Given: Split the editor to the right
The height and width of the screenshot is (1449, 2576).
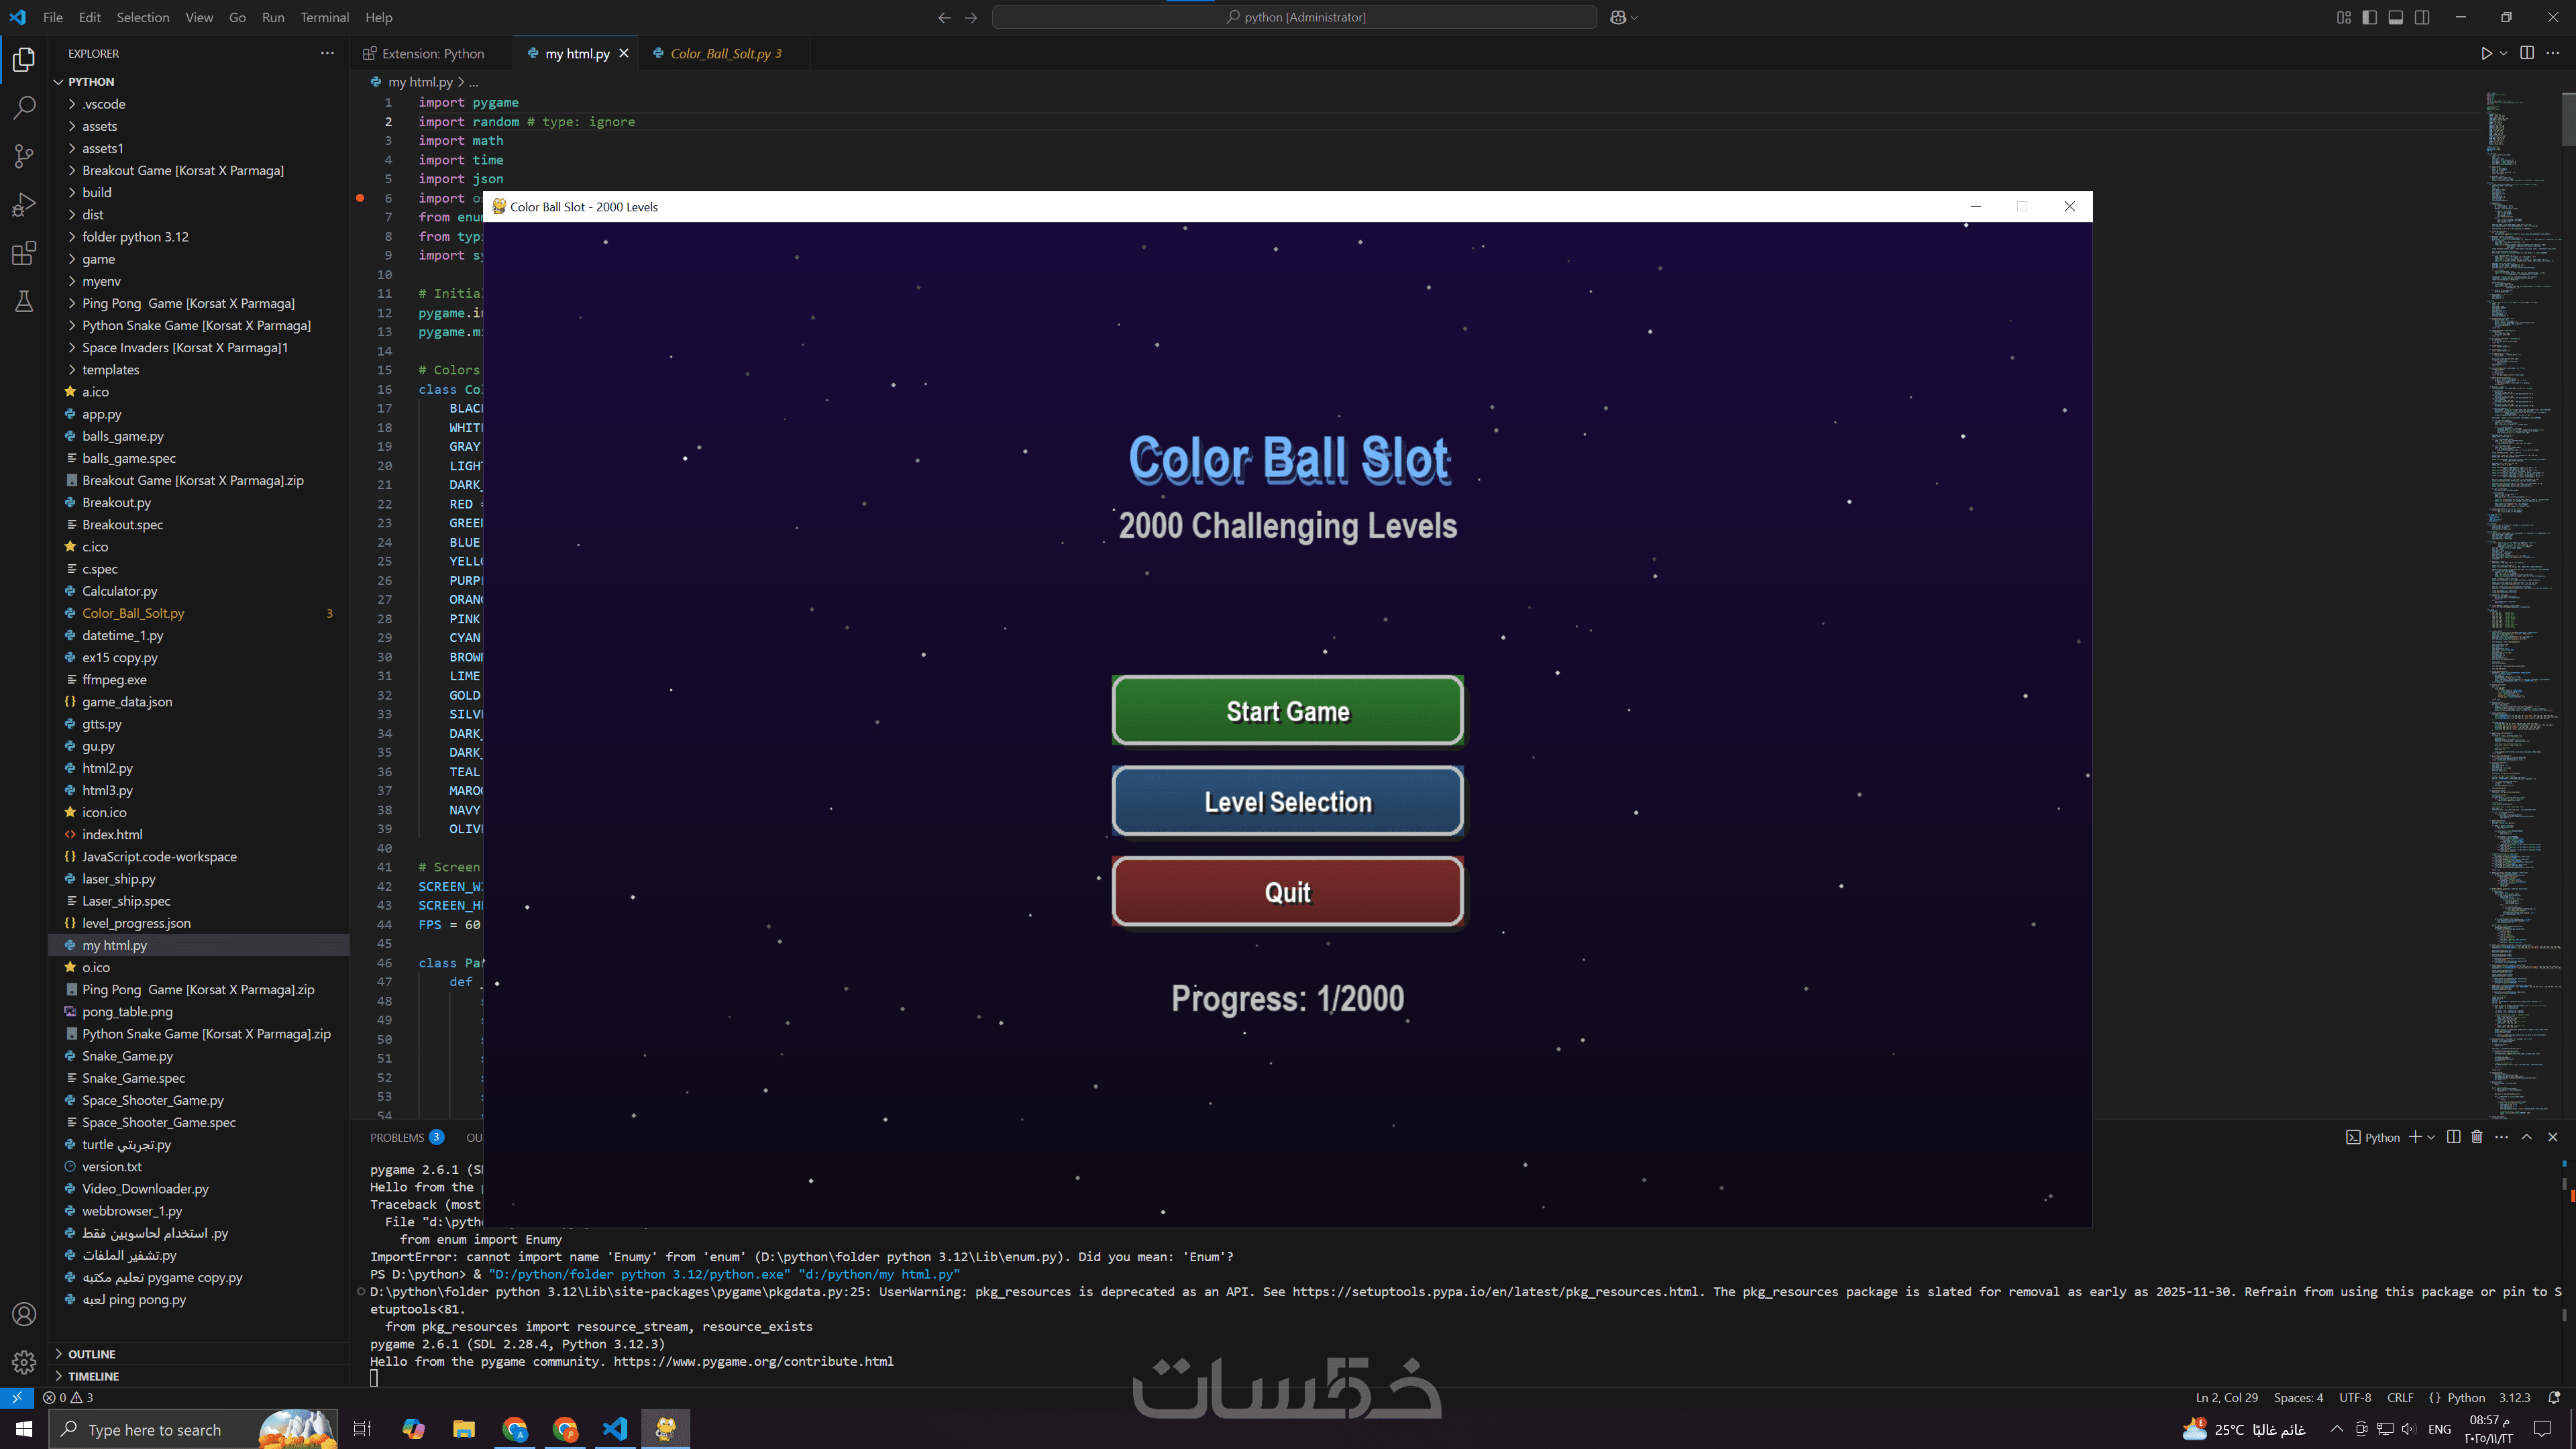Looking at the screenshot, I should [x=2527, y=53].
